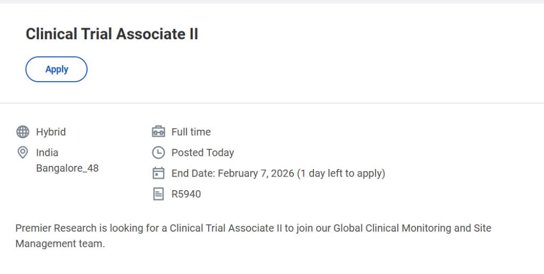Click the globe icon beside Hybrid
544x274 pixels.
[23, 132]
